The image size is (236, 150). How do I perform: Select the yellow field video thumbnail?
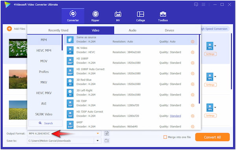18,110
